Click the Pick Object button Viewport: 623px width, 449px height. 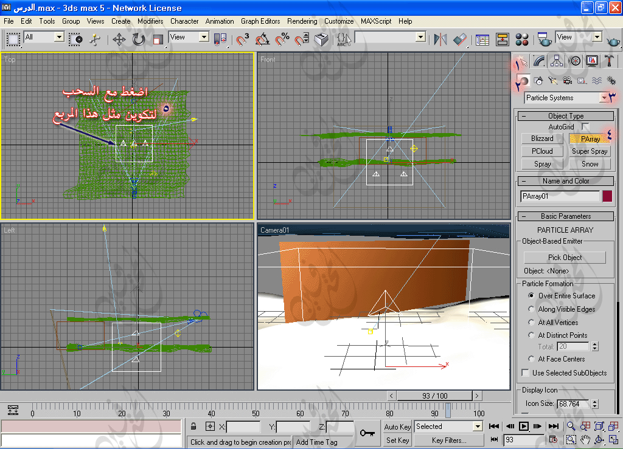pos(565,258)
